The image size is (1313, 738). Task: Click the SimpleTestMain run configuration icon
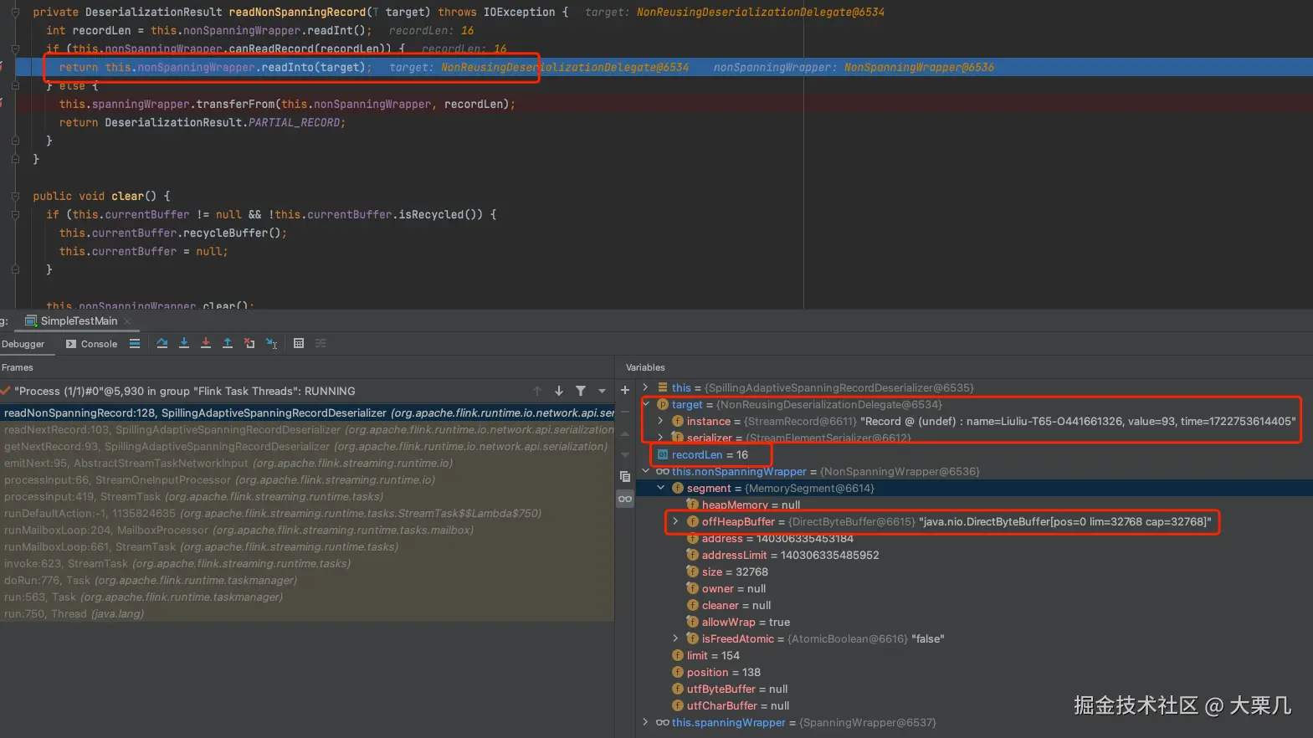[31, 320]
